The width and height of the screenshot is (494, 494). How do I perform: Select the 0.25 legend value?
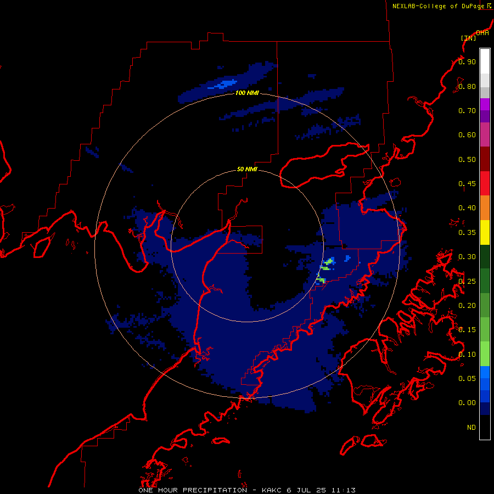[467, 281]
